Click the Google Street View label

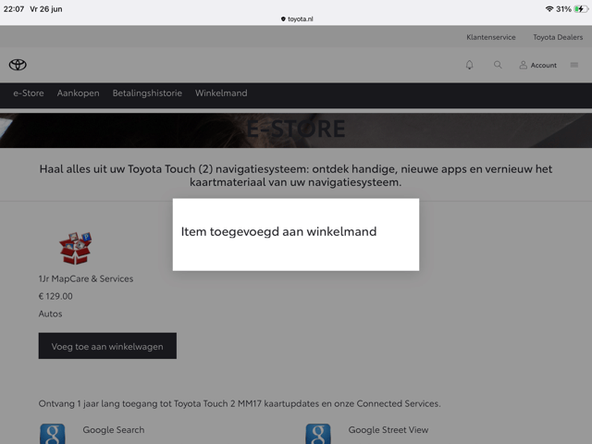click(x=388, y=429)
